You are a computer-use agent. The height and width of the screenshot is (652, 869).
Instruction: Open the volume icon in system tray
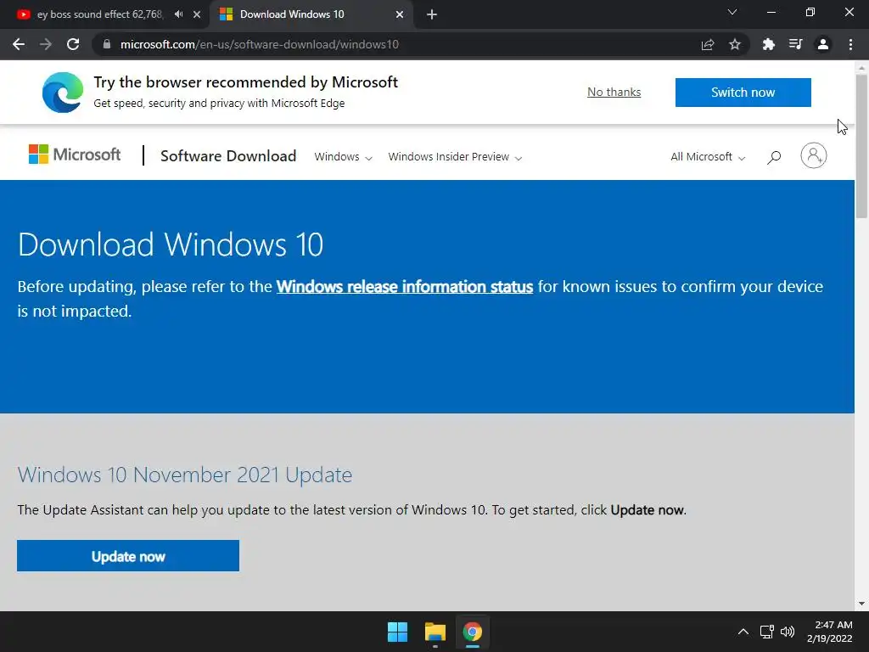[x=787, y=632]
